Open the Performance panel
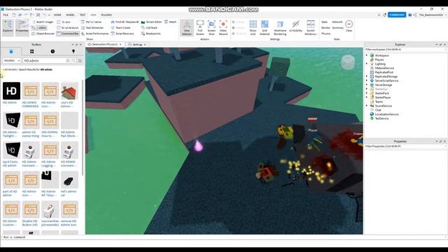This screenshot has height=252, width=448. point(91,22)
